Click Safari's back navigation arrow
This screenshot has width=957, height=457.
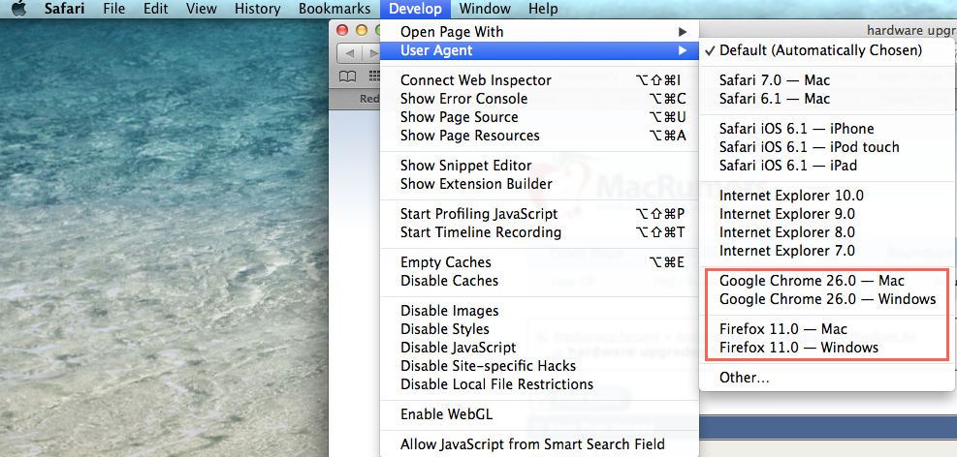(350, 53)
